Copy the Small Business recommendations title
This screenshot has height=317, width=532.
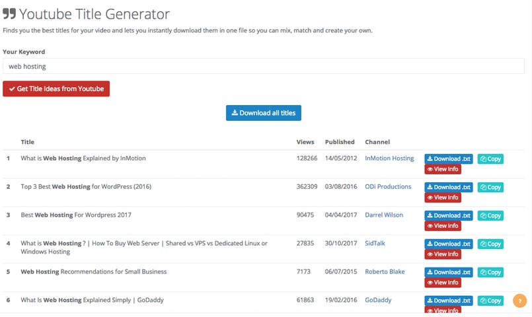click(490, 272)
